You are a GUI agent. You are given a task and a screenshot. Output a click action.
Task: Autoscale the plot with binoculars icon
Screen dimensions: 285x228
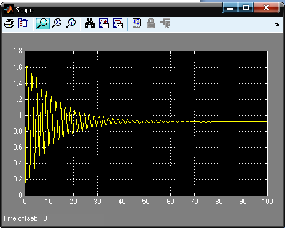click(90, 23)
